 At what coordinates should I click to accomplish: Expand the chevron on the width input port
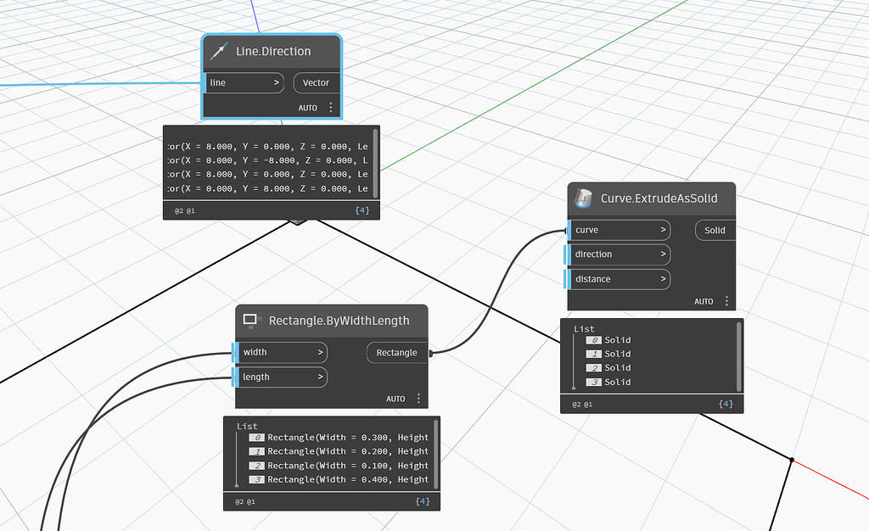coord(318,352)
